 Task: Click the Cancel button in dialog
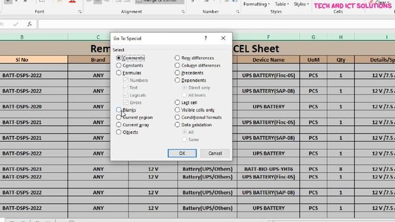pyautogui.click(x=215, y=154)
